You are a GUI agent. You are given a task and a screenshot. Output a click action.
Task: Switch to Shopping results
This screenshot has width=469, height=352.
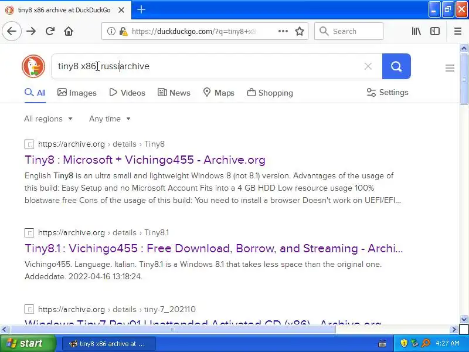tap(270, 93)
